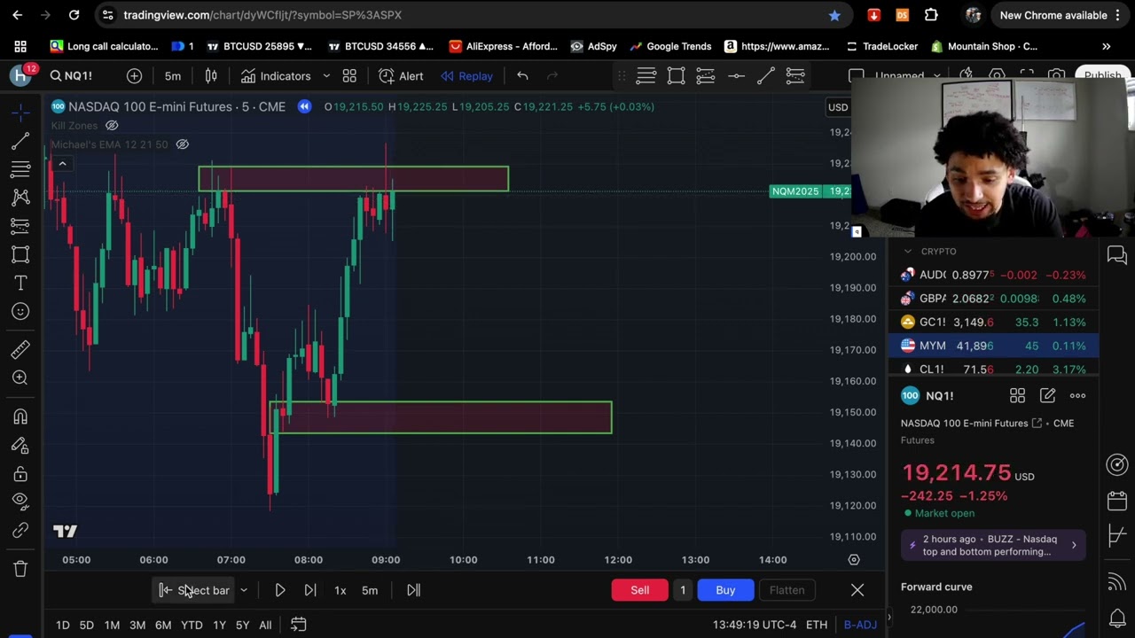The width and height of the screenshot is (1135, 638).
Task: Hide all drawings with eye icon
Action: click(x=20, y=502)
